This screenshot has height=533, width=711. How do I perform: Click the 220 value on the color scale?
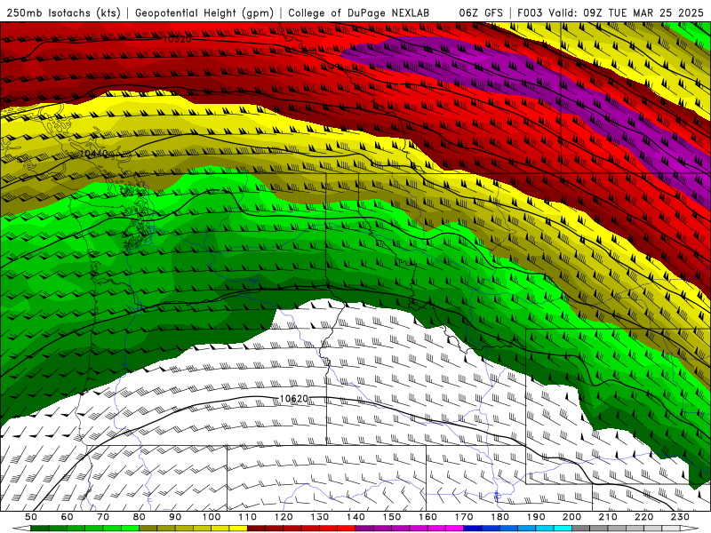click(644, 517)
